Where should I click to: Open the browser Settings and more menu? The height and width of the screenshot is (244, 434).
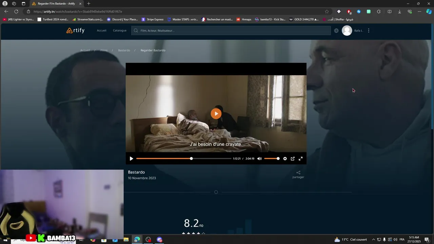coord(419,12)
